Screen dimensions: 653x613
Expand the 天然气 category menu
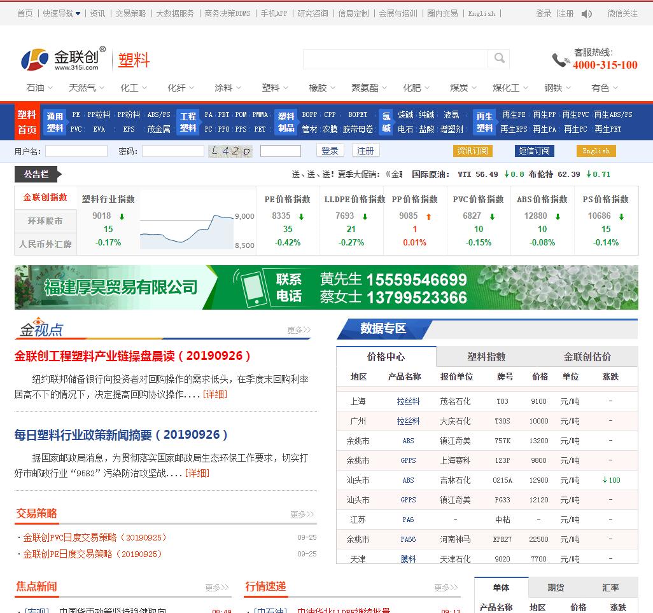pos(86,88)
